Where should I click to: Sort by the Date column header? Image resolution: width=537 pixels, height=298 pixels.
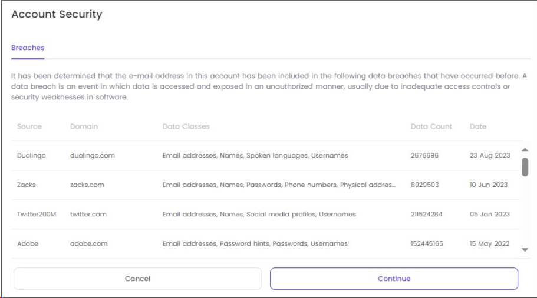coord(477,126)
